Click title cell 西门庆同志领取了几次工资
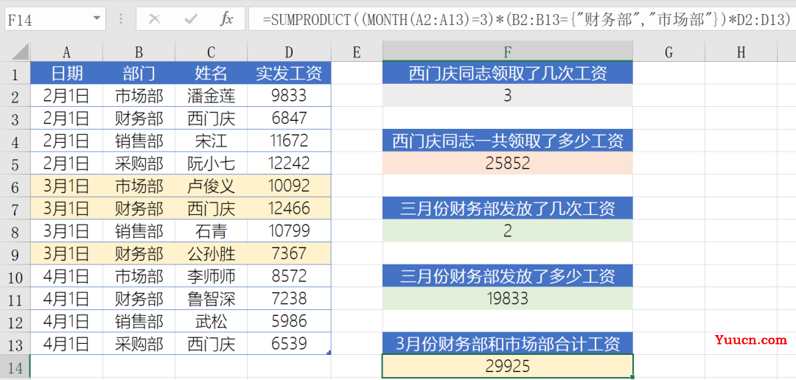796x380 pixels. pyautogui.click(x=508, y=73)
